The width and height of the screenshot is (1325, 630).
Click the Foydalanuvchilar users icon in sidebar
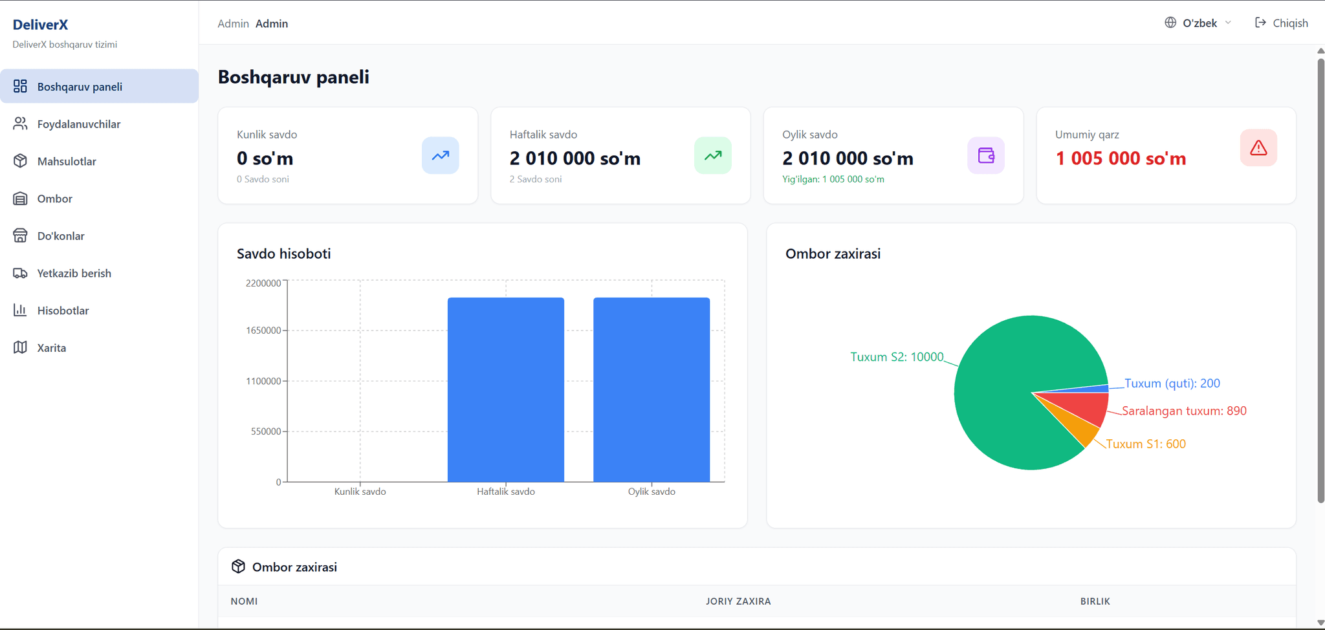tap(20, 124)
